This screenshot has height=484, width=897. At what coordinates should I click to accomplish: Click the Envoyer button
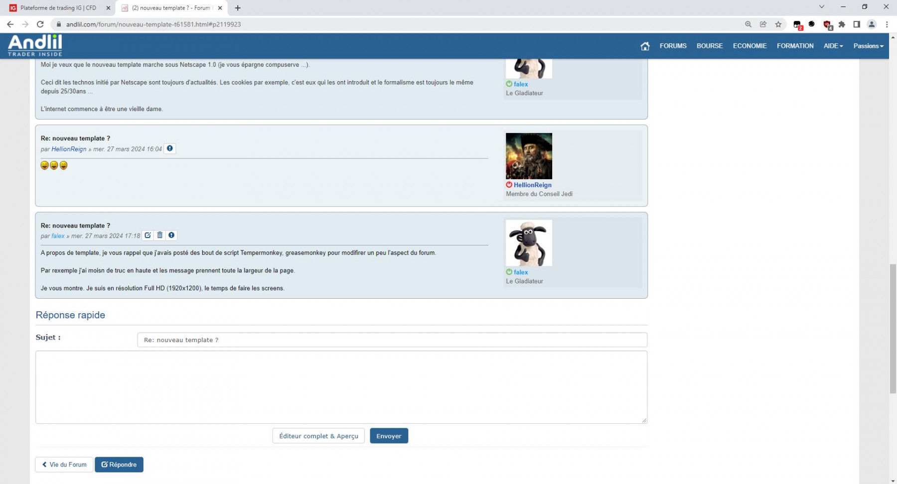(389, 436)
